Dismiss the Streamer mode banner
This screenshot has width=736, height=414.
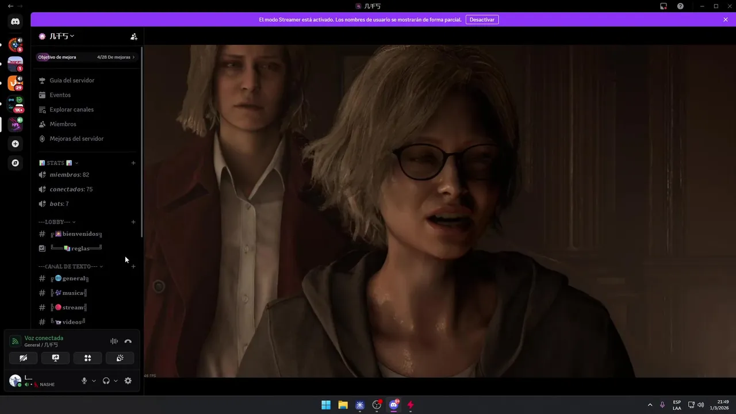click(x=726, y=20)
